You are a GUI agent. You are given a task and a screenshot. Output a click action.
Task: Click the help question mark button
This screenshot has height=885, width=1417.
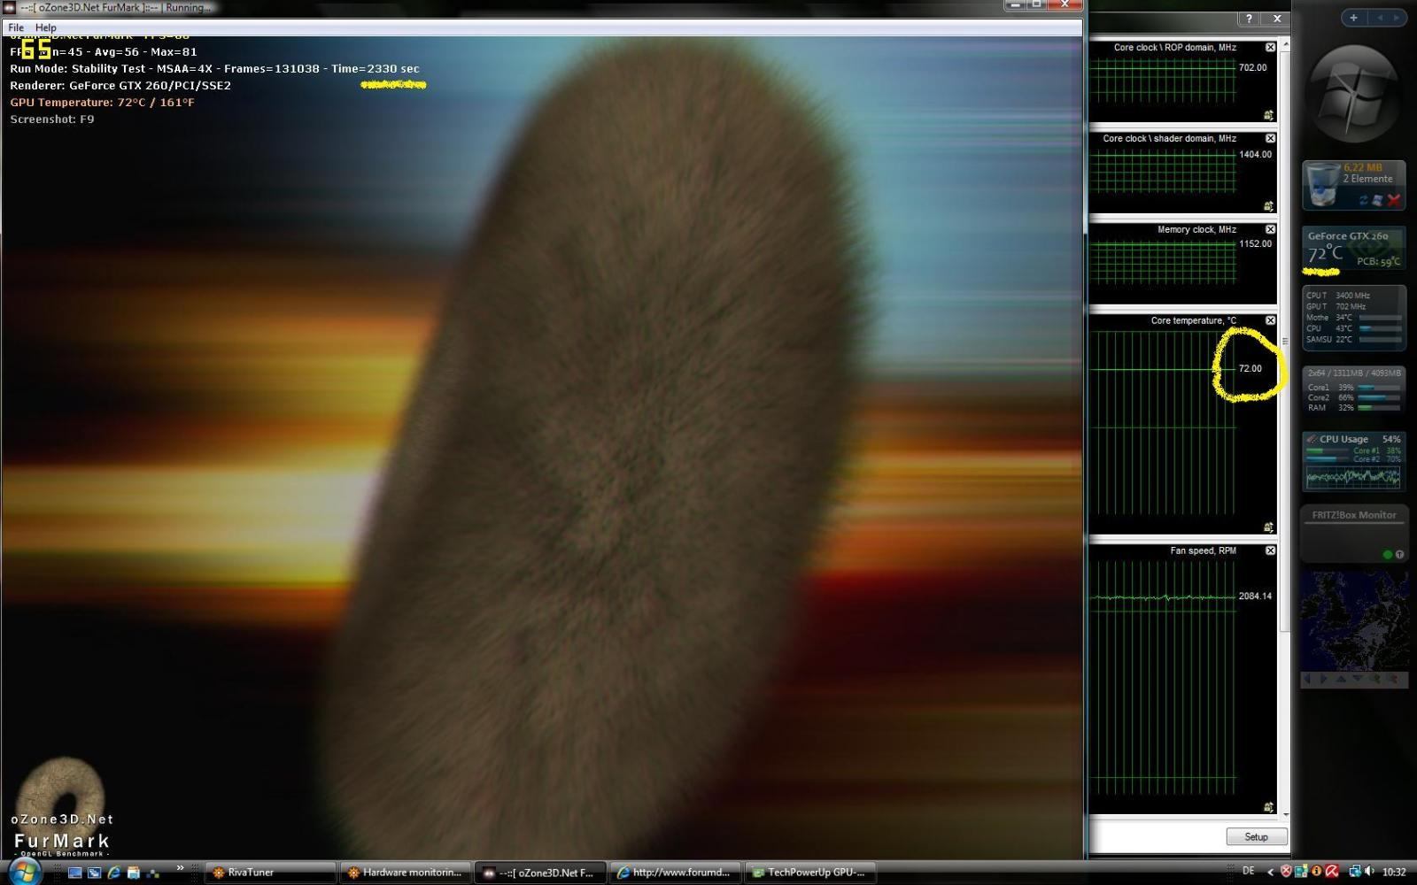coord(1249,19)
